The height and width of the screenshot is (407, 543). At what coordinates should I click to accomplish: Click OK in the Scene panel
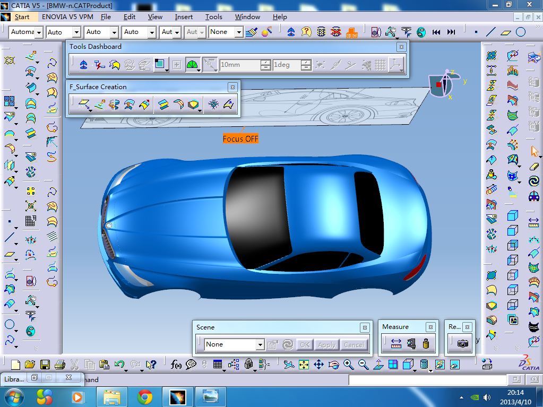click(305, 345)
